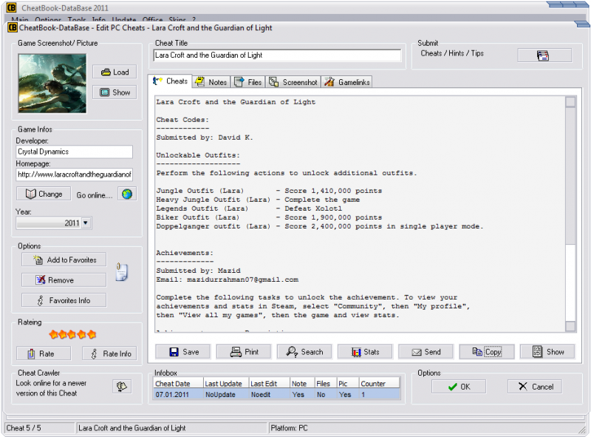591x437 pixels.
Task: Remove the cheat from favorites
Action: [64, 280]
